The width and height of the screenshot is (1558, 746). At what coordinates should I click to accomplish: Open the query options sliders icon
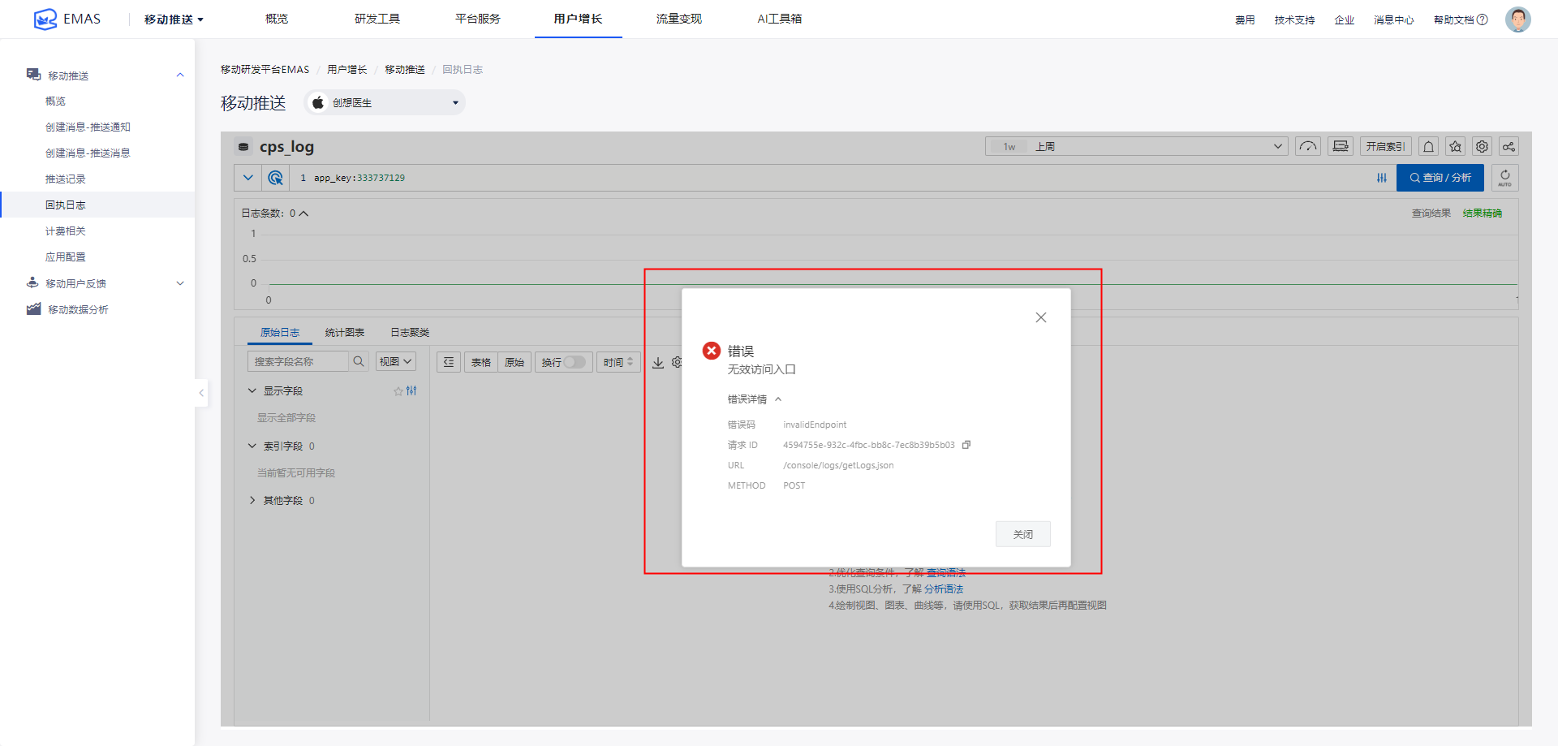coord(1382,178)
